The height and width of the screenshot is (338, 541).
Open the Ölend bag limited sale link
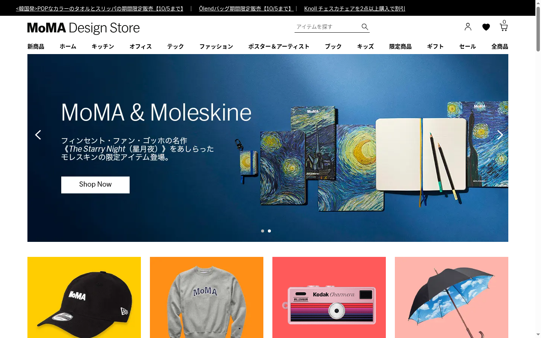tap(246, 9)
